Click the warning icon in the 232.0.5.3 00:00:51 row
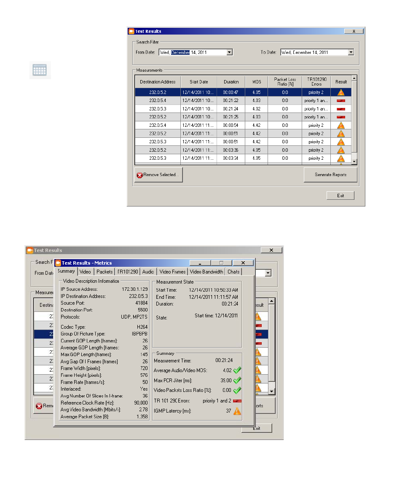This screenshot has width=402, height=488. click(x=341, y=142)
